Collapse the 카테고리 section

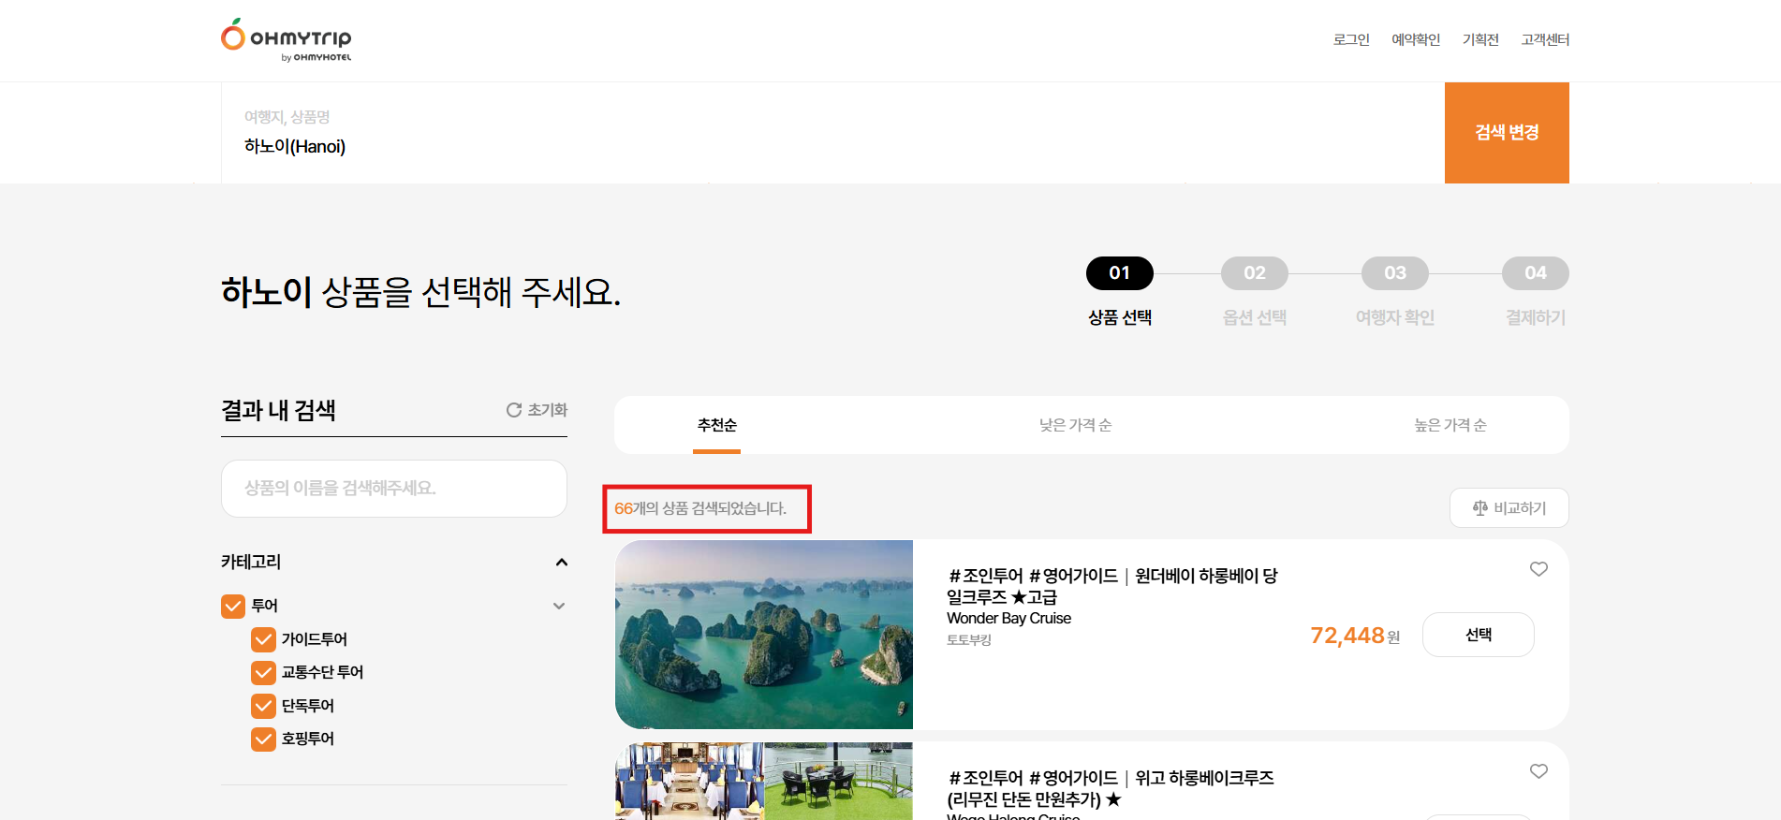point(562,563)
